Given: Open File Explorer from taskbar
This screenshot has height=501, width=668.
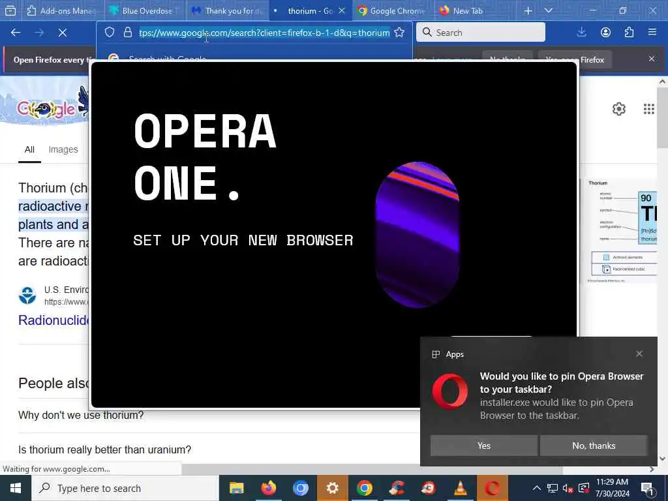Looking at the screenshot, I should tap(236, 488).
